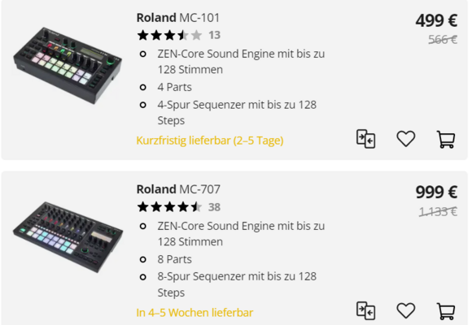Screen dimensions: 472x325
Task: Click the 499 € price
Action: click(x=436, y=21)
